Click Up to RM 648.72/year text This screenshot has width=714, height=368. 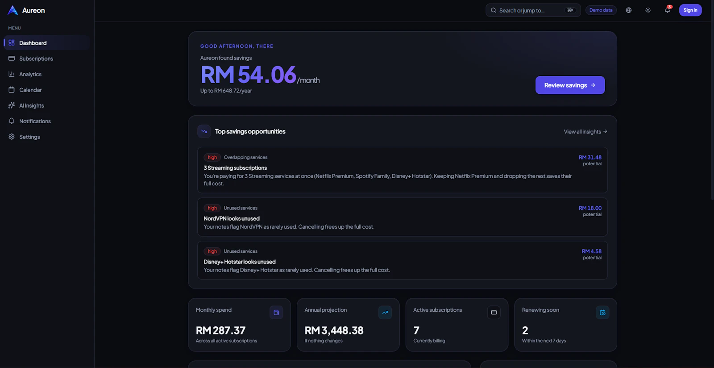(226, 91)
